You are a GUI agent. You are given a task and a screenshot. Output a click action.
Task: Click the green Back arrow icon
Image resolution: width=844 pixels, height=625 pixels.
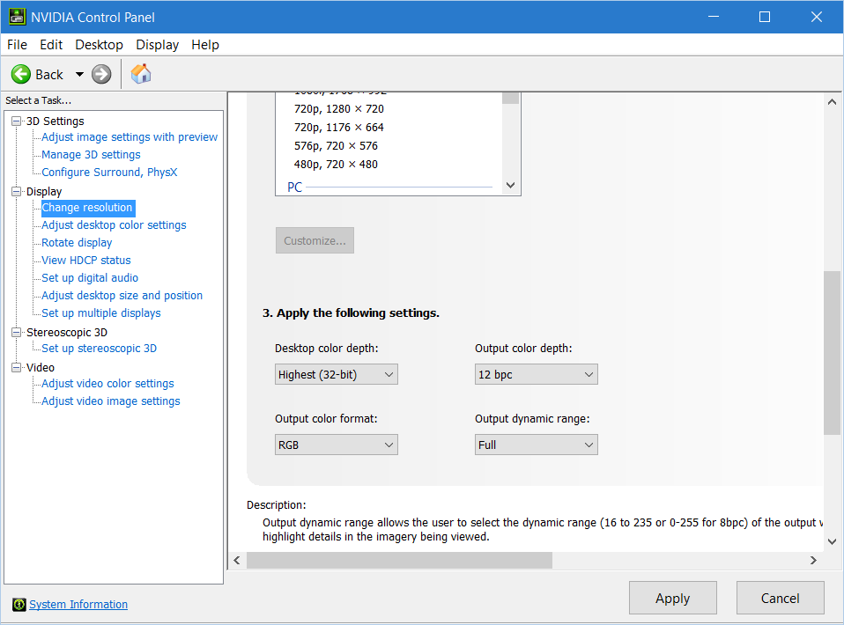click(21, 75)
